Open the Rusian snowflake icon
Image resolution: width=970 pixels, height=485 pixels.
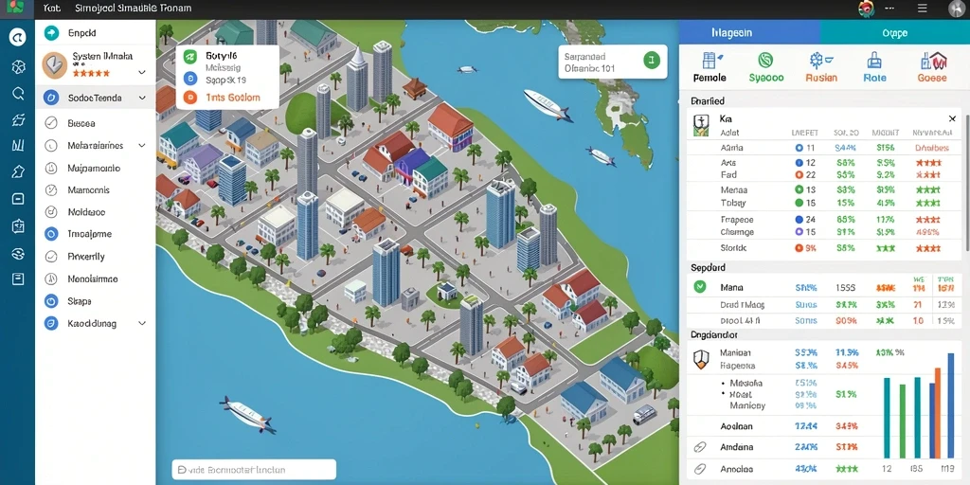click(x=819, y=60)
